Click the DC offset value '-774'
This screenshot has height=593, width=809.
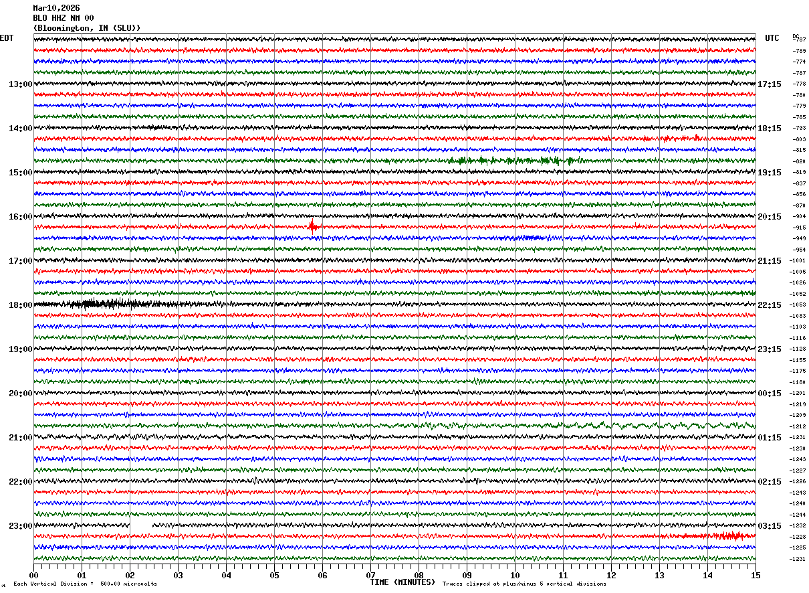point(799,62)
